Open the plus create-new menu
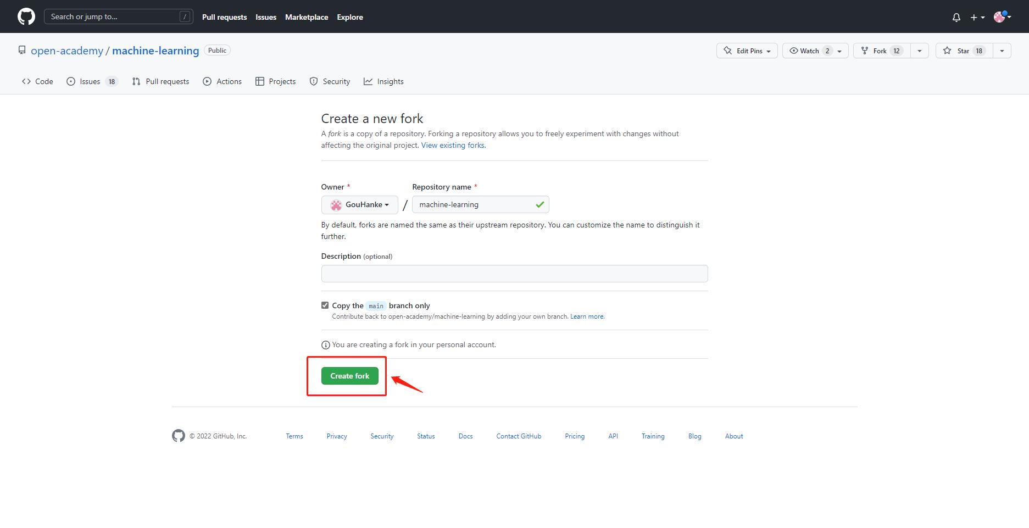1029x528 pixels. [977, 18]
